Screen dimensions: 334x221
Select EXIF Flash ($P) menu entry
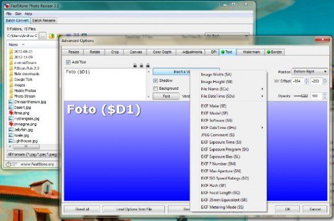tap(228, 185)
